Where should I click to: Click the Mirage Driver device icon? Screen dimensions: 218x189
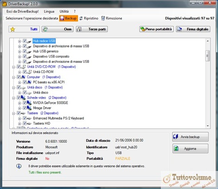click(29, 108)
